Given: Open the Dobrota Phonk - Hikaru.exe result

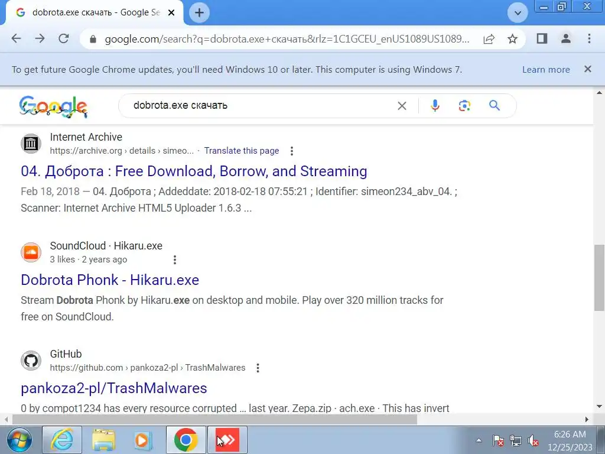Looking at the screenshot, I should (110, 280).
